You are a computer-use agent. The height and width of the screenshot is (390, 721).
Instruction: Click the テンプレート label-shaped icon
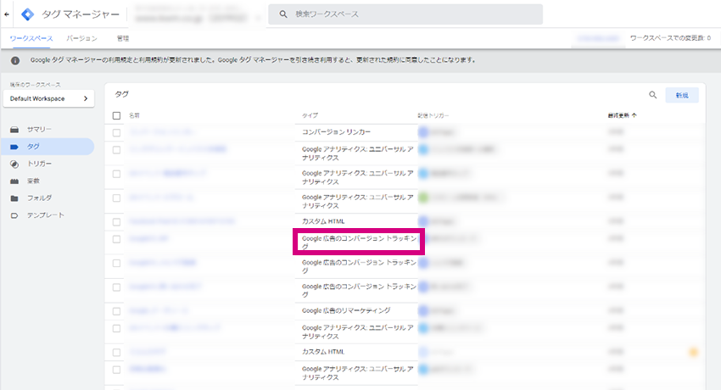[x=14, y=215]
